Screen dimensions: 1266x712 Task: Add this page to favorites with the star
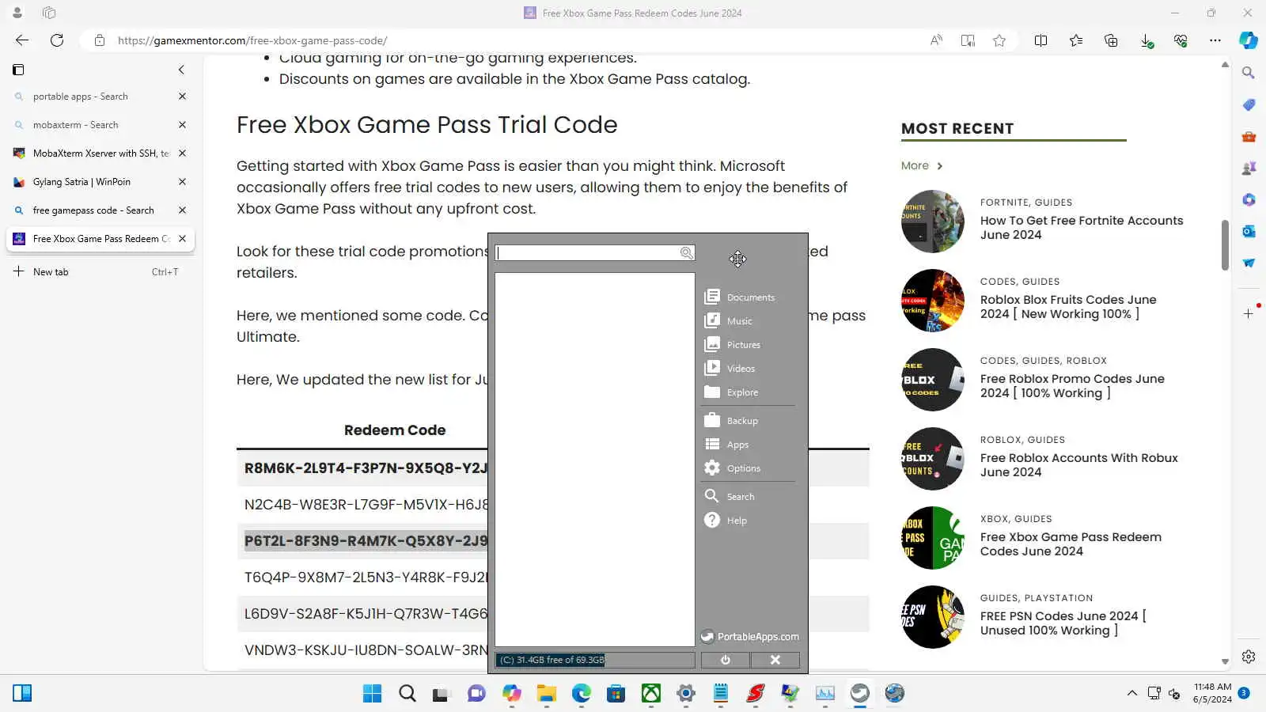click(999, 40)
